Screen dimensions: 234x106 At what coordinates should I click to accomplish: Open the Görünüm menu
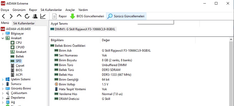coord(19,10)
